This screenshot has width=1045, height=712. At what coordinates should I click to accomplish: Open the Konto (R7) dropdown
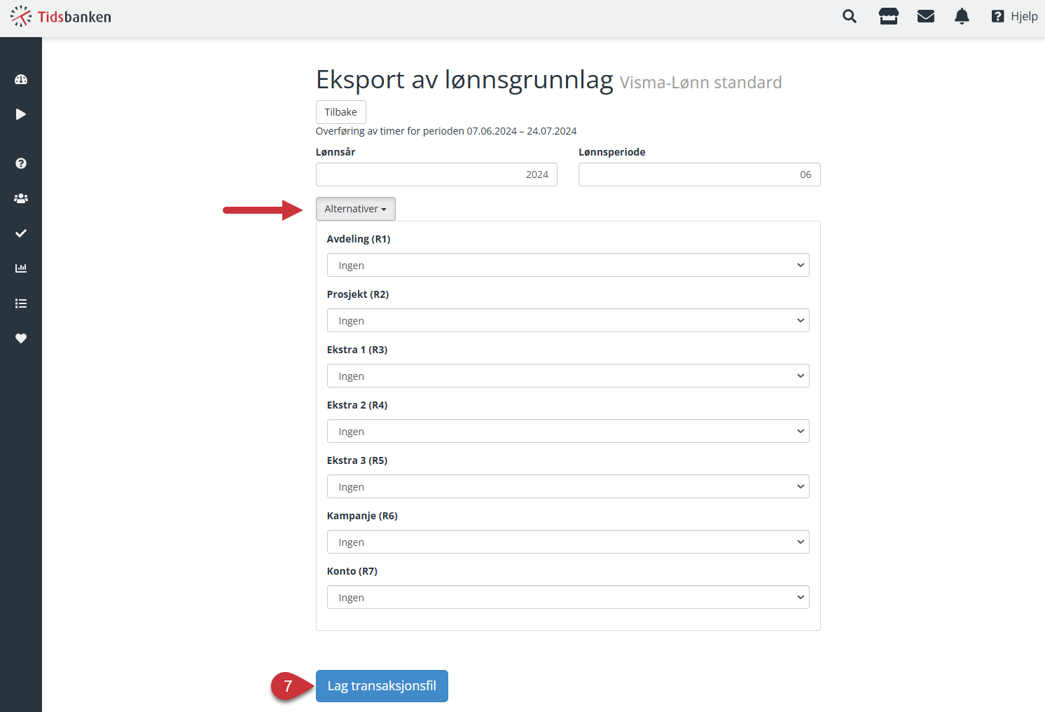click(568, 597)
